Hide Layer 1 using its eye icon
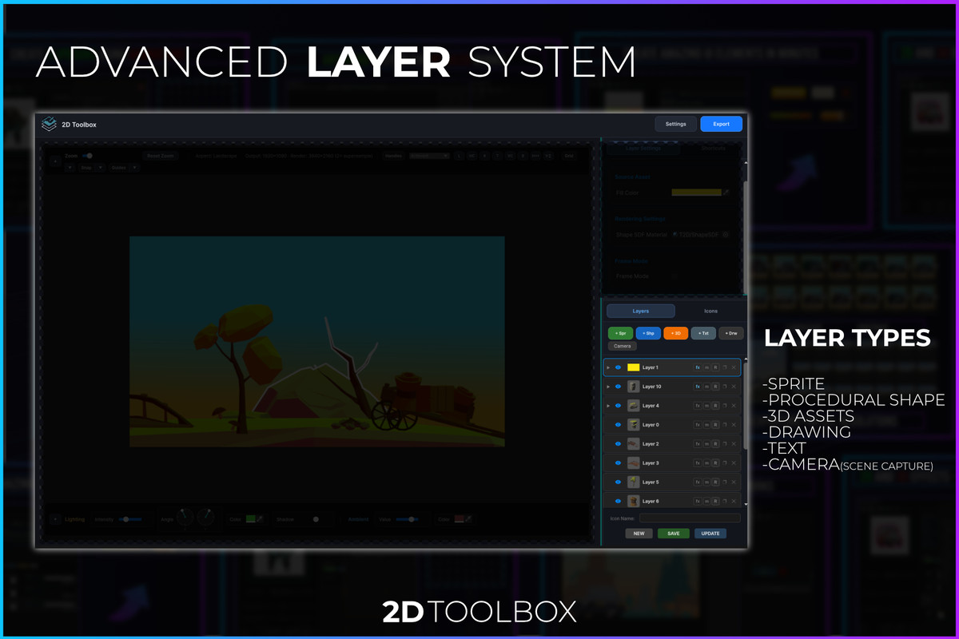 [x=618, y=367]
